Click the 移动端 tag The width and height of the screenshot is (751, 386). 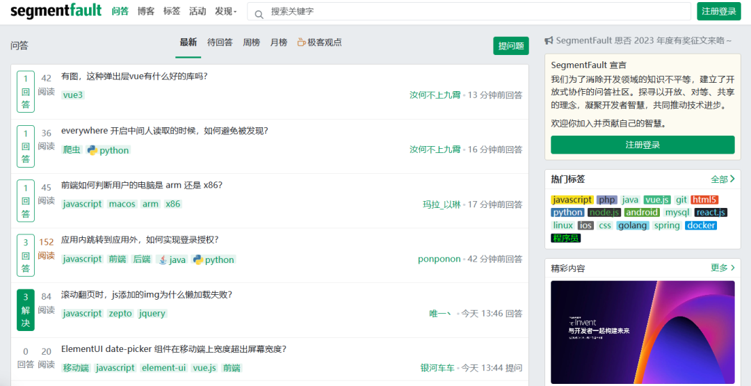[76, 368]
